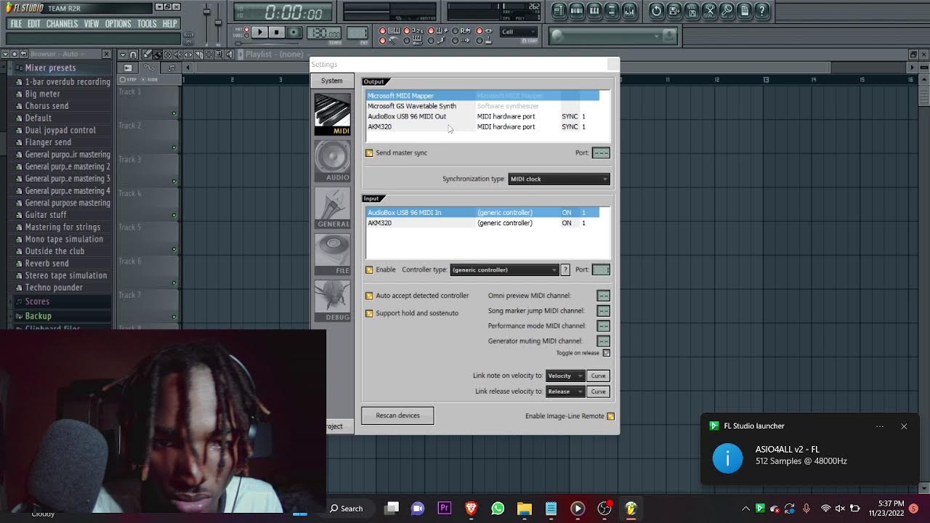Open the one-click audio recording icon

click(727, 11)
